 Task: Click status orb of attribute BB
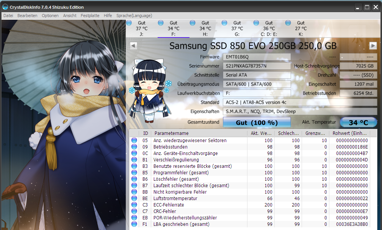[x=134, y=192]
